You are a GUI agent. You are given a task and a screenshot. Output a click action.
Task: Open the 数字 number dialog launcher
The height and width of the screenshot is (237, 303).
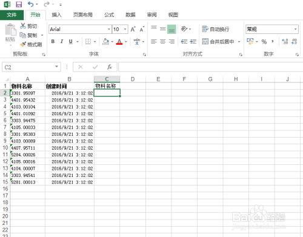(x=297, y=55)
